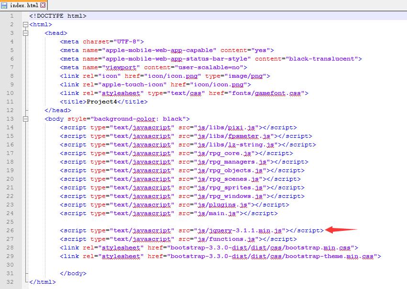Click "user-scalable=no" viewport content

(x=209, y=67)
